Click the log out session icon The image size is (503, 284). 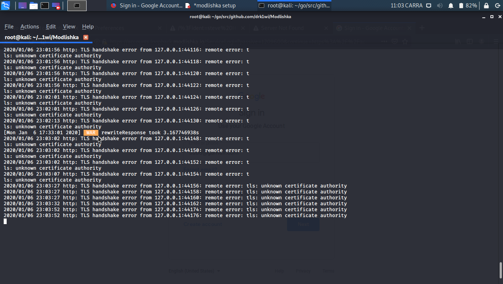[x=497, y=6]
